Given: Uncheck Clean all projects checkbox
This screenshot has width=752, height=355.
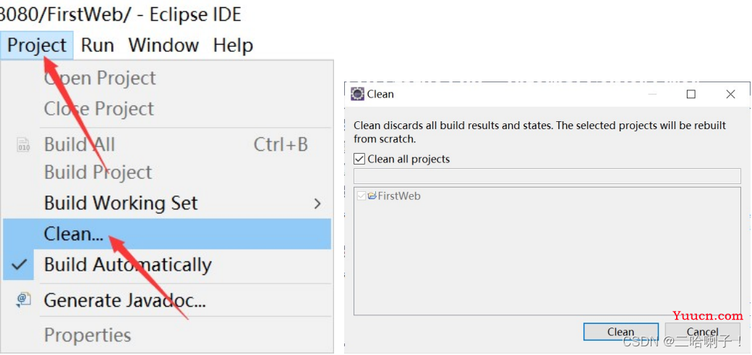Looking at the screenshot, I should [359, 159].
